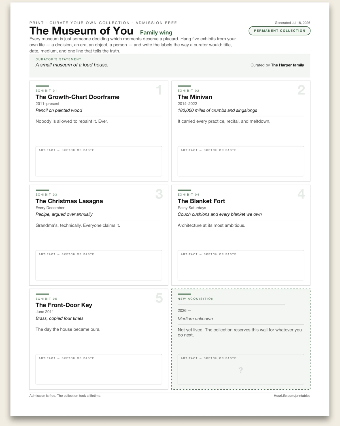Image resolution: width=340 pixels, height=426 pixels.
Task: Click 'The Front-Door Key' exhibit title
Action: (x=64, y=305)
